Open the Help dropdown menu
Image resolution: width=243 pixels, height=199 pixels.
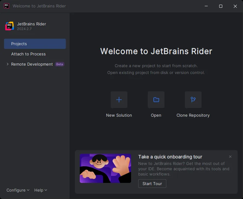point(40,190)
